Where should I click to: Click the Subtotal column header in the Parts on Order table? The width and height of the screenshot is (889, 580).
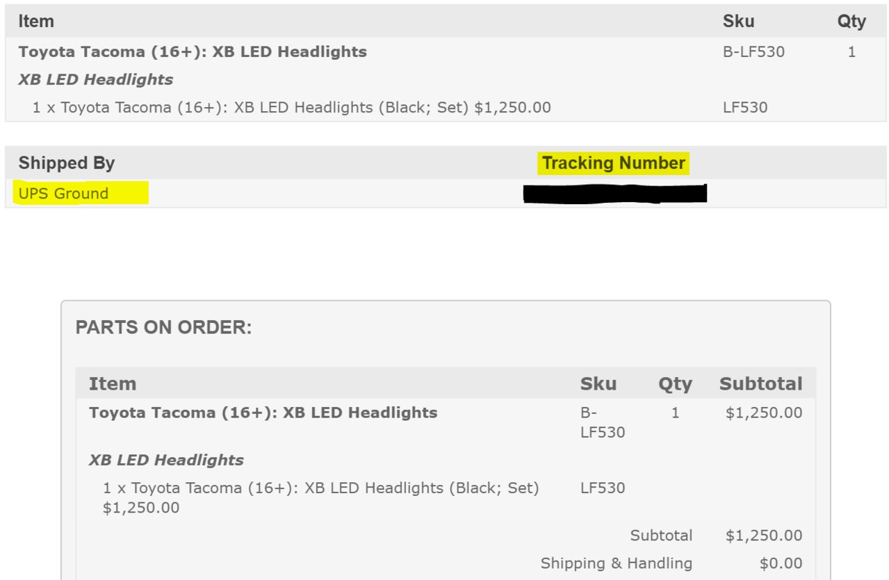click(760, 384)
